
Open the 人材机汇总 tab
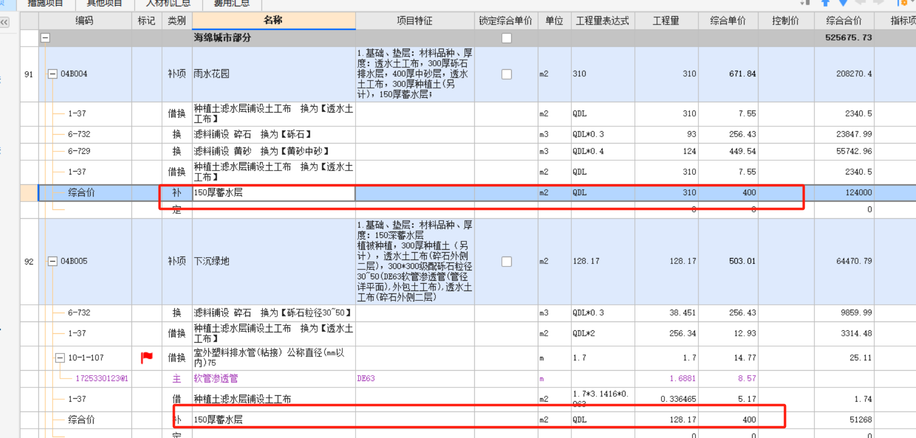click(168, 4)
